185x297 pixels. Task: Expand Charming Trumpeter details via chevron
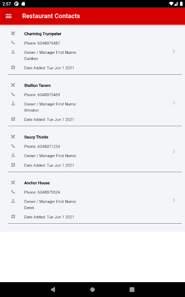click(174, 51)
